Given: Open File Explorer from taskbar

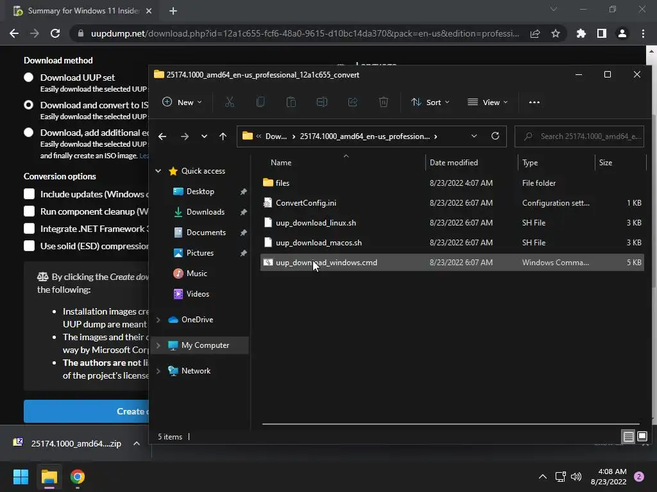Looking at the screenshot, I should click(49, 477).
